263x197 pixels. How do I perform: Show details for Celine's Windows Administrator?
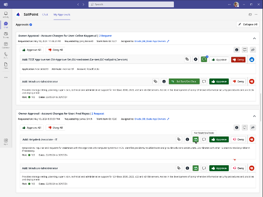(164, 81)
